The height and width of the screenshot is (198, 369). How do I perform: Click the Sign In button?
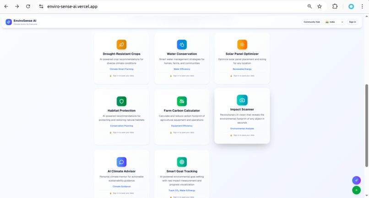353,22
